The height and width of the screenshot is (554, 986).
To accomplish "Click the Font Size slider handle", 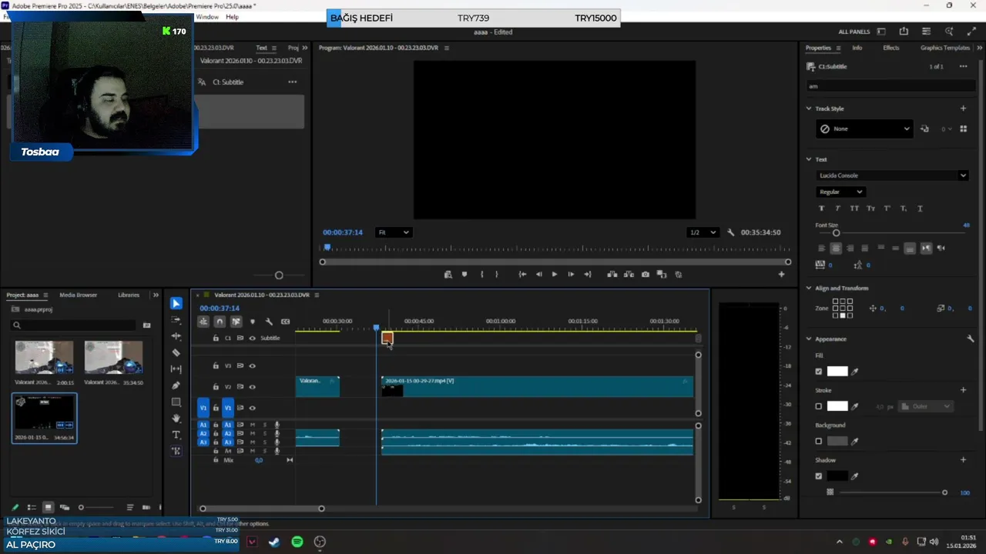I will [836, 233].
